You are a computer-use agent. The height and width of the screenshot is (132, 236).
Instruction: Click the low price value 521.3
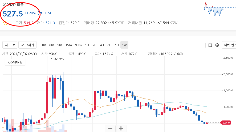click(50, 23)
